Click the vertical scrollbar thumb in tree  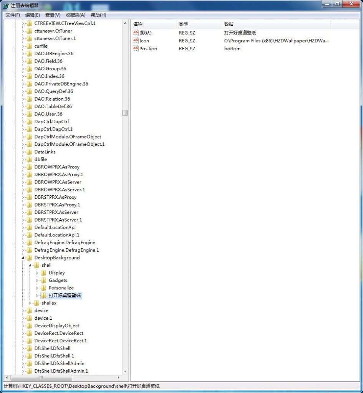point(125,113)
